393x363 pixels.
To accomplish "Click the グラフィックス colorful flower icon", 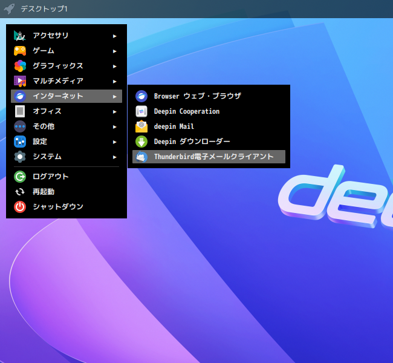I will click(20, 66).
